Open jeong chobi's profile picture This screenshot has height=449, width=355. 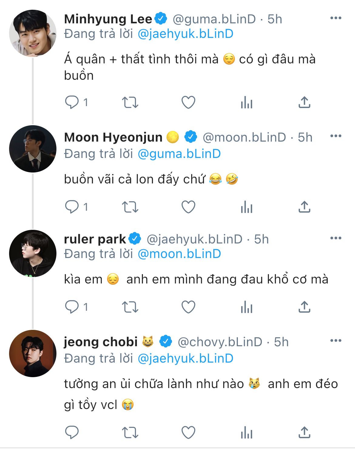coord(33,354)
